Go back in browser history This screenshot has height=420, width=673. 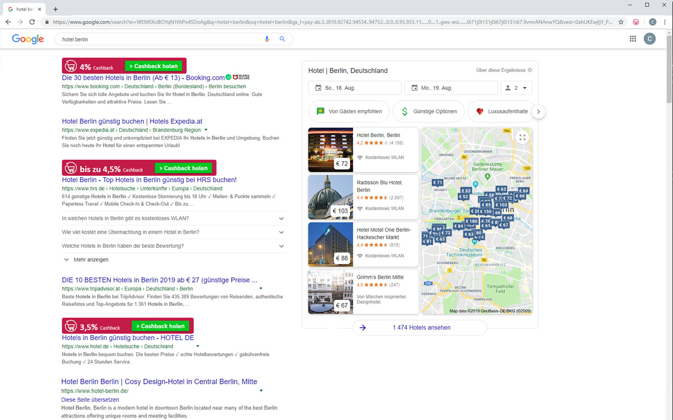pyautogui.click(x=8, y=22)
